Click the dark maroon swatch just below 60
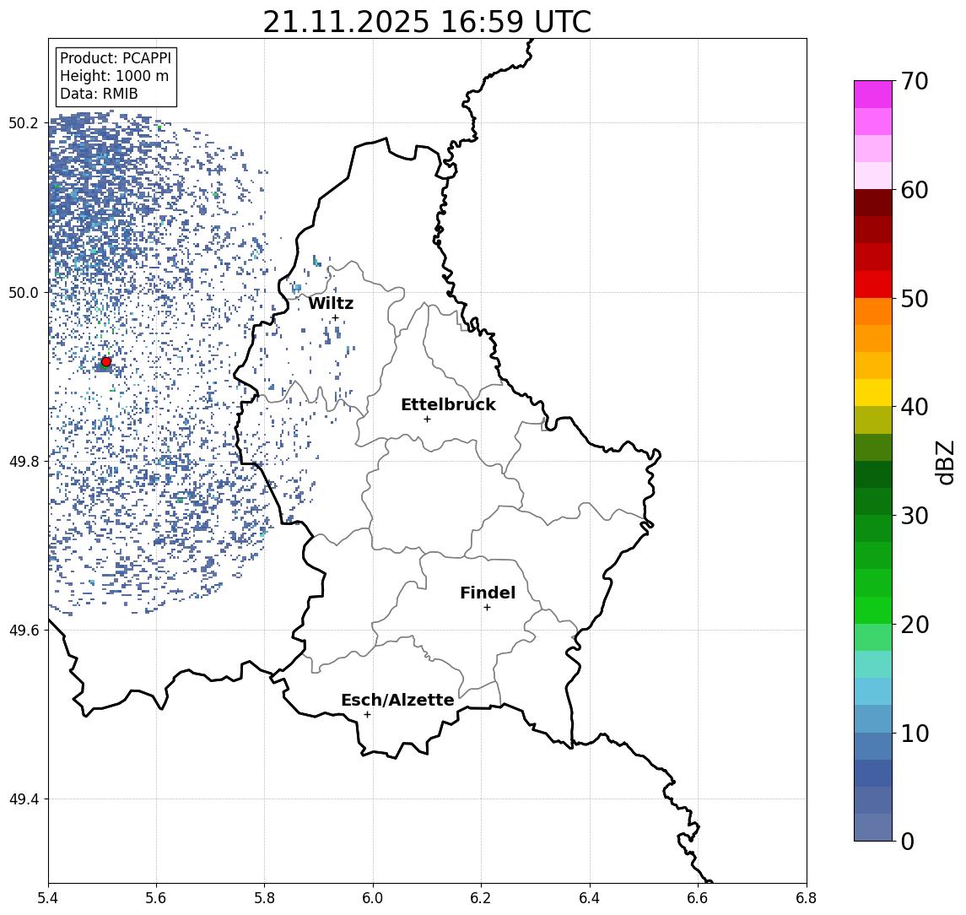The height and width of the screenshot is (915, 966). pos(873,203)
